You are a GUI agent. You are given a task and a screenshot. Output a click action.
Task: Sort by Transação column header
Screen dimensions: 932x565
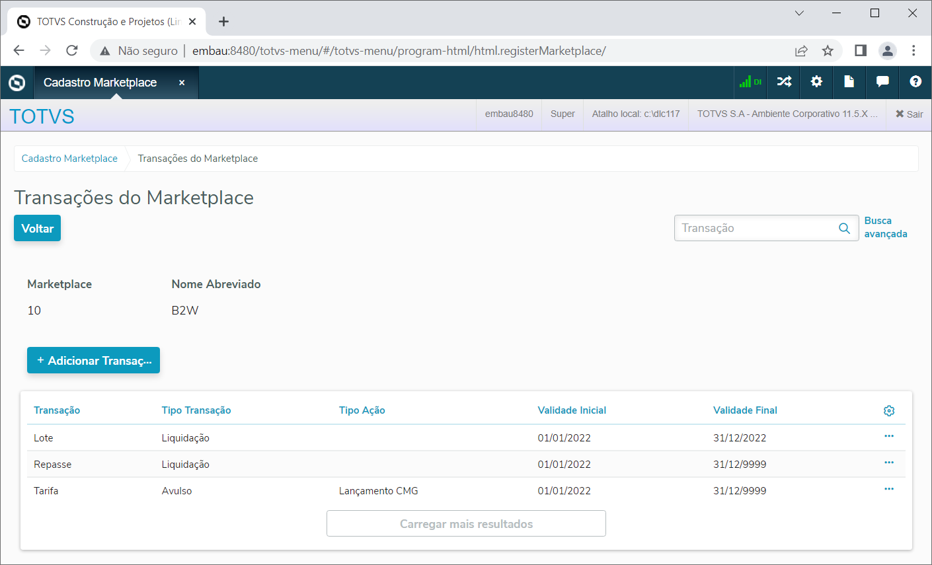click(x=57, y=410)
